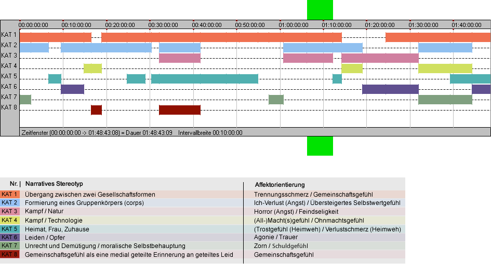The width and height of the screenshot is (491, 275).
Task: Click '(All-)Macht(s)gefühl / Ohnmachtsgefühl' text
Action: 309,221
